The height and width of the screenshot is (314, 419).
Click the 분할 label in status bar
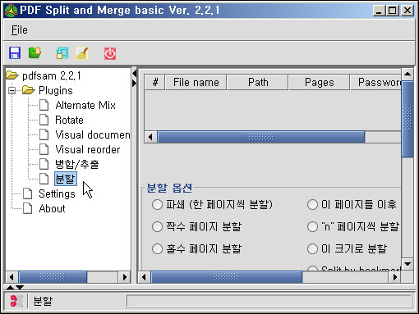click(43, 301)
